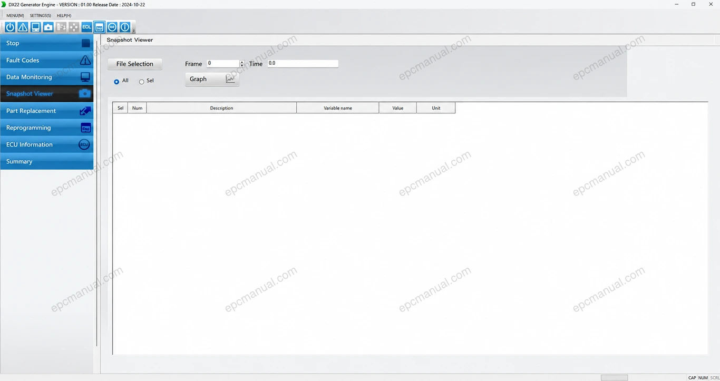Select the highlighted reprogramming toolbar icon
This screenshot has width=720, height=381.
(x=99, y=27)
